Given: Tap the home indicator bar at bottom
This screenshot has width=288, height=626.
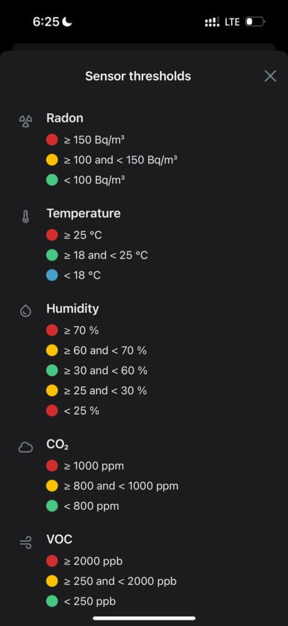Looking at the screenshot, I should 144,619.
